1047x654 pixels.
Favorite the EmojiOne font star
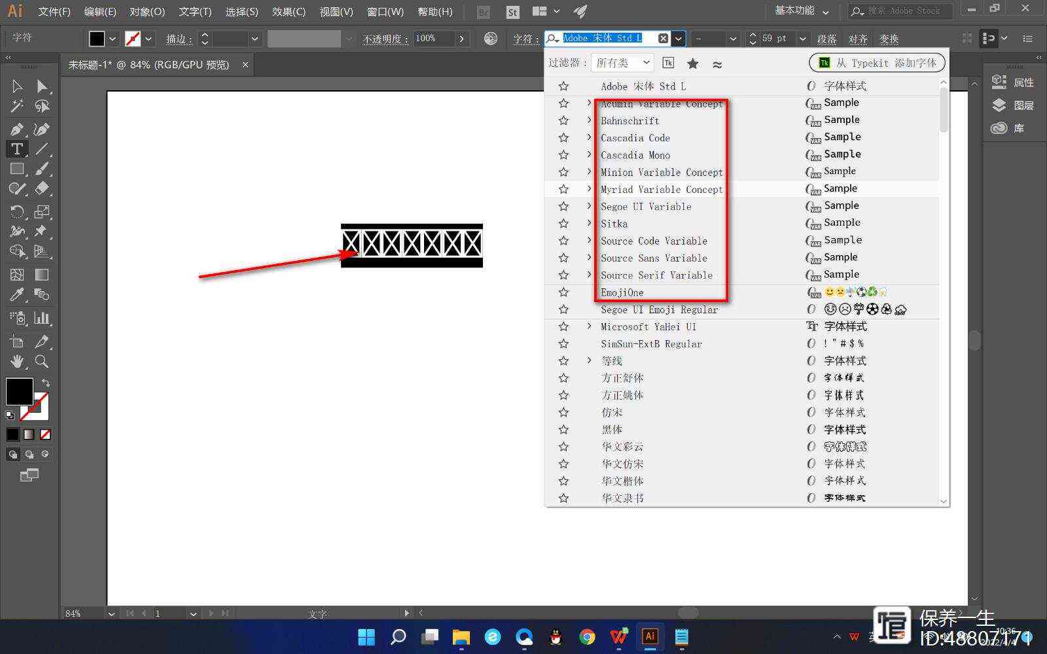click(x=563, y=292)
